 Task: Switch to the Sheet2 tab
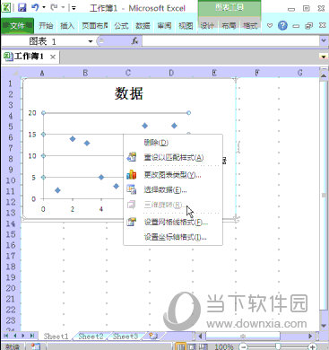pos(91,337)
